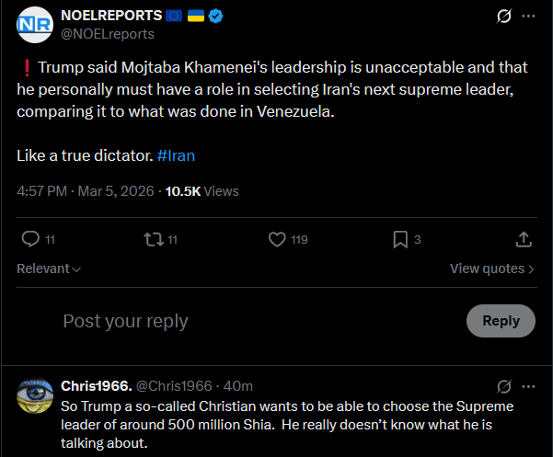Click Grok icon on Chris1966 reply

pos(503,385)
